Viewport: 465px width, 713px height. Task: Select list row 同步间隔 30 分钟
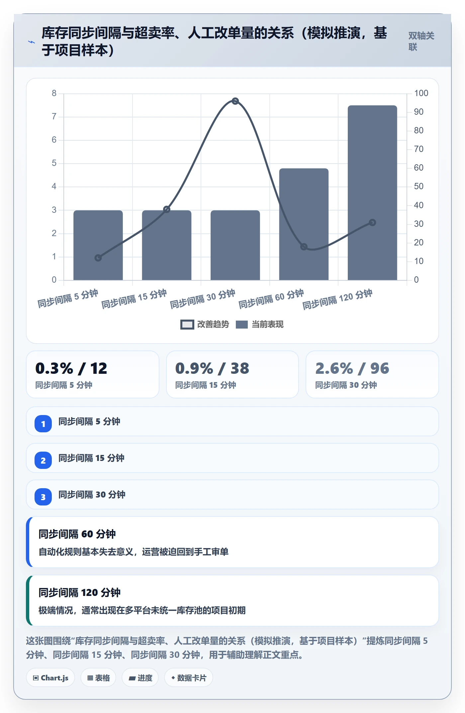(x=232, y=495)
